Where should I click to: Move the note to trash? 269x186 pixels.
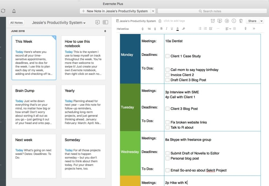[x=241, y=21]
